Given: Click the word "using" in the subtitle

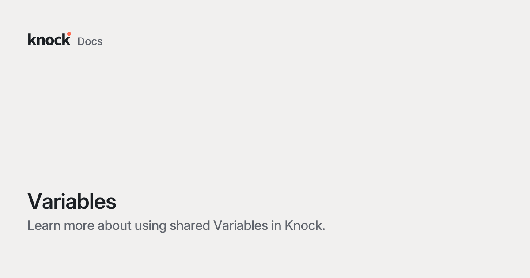Looking at the screenshot, I should pos(150,226).
